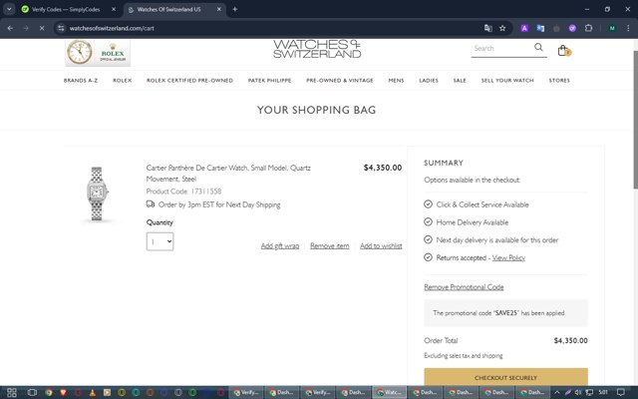Click Add gift wrap link
The image size is (638, 399).
(x=280, y=246)
